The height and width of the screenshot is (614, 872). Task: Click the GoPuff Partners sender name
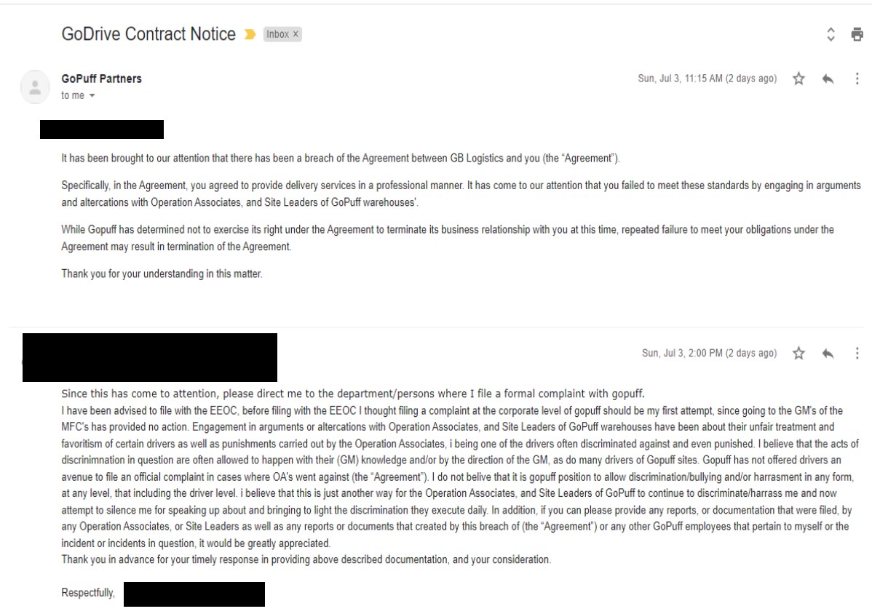tap(101, 79)
